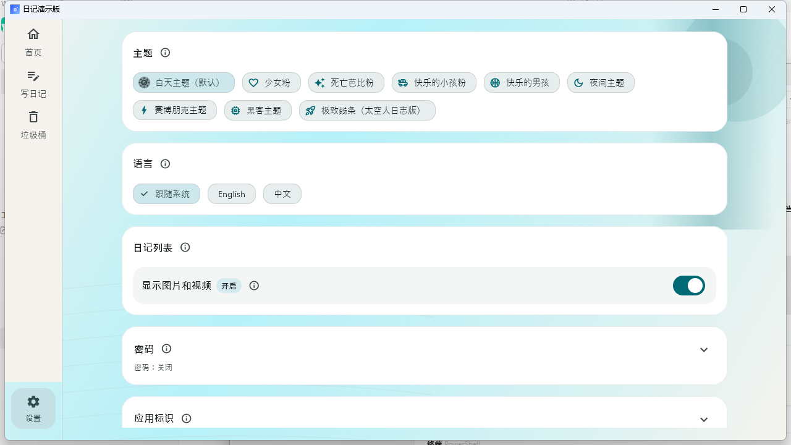Select 中文 as the language

(282, 193)
